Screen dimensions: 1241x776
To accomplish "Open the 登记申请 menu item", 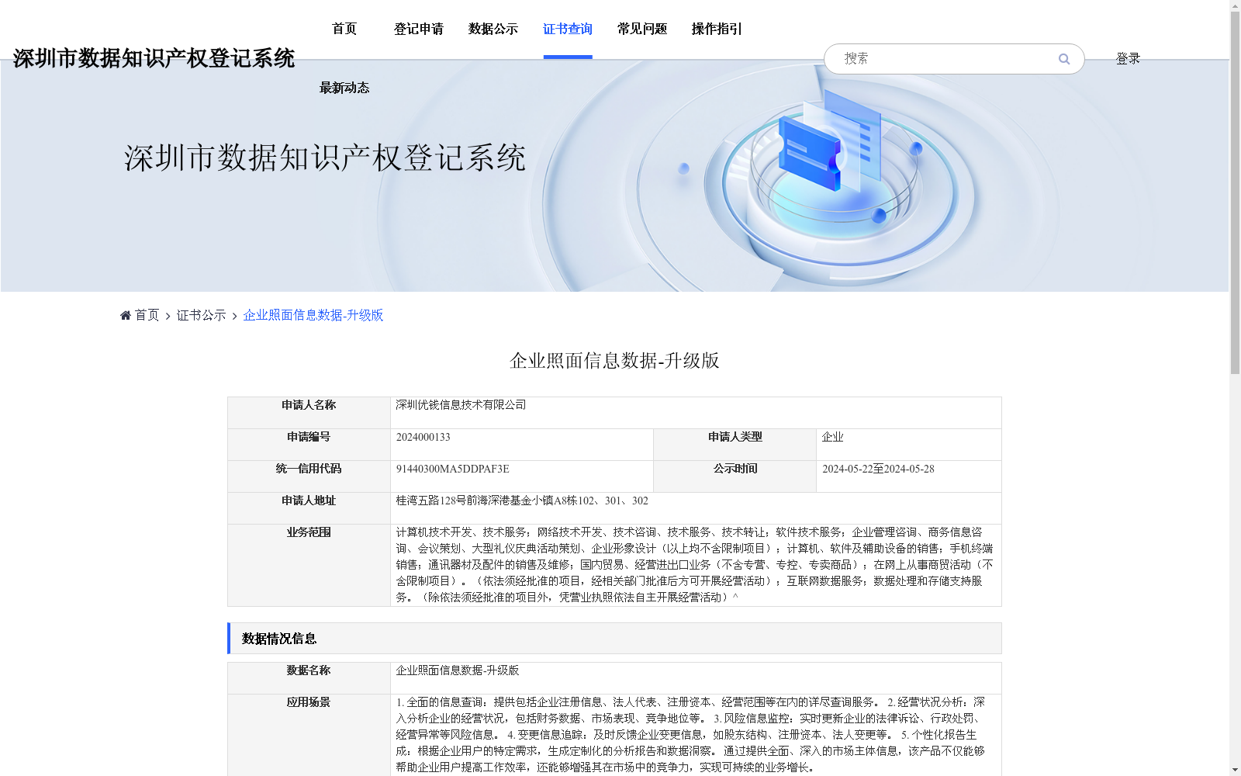I will click(x=419, y=29).
